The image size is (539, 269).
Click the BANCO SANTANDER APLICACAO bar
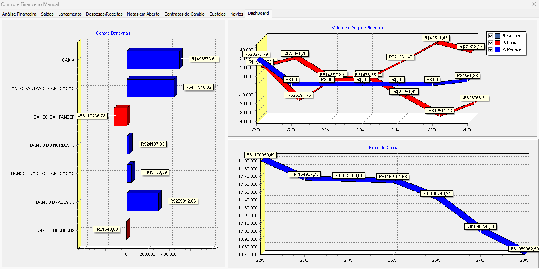pyautogui.click(x=151, y=87)
